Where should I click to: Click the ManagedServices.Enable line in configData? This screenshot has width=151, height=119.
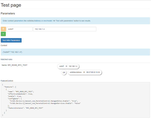pos(42,103)
